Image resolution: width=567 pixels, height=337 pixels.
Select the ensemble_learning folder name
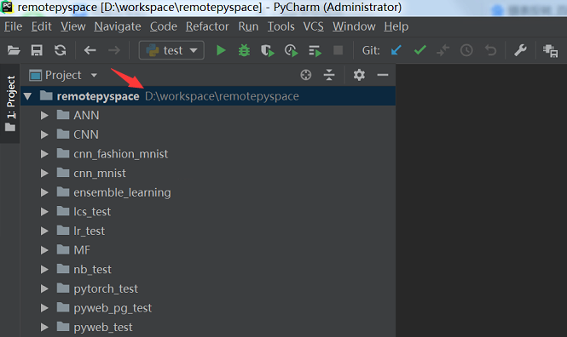pyautogui.click(x=122, y=192)
